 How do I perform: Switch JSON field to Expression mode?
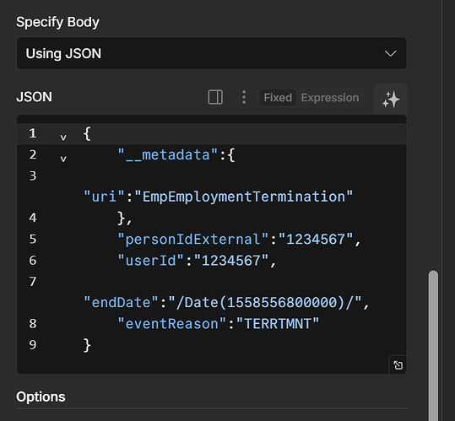(x=330, y=98)
